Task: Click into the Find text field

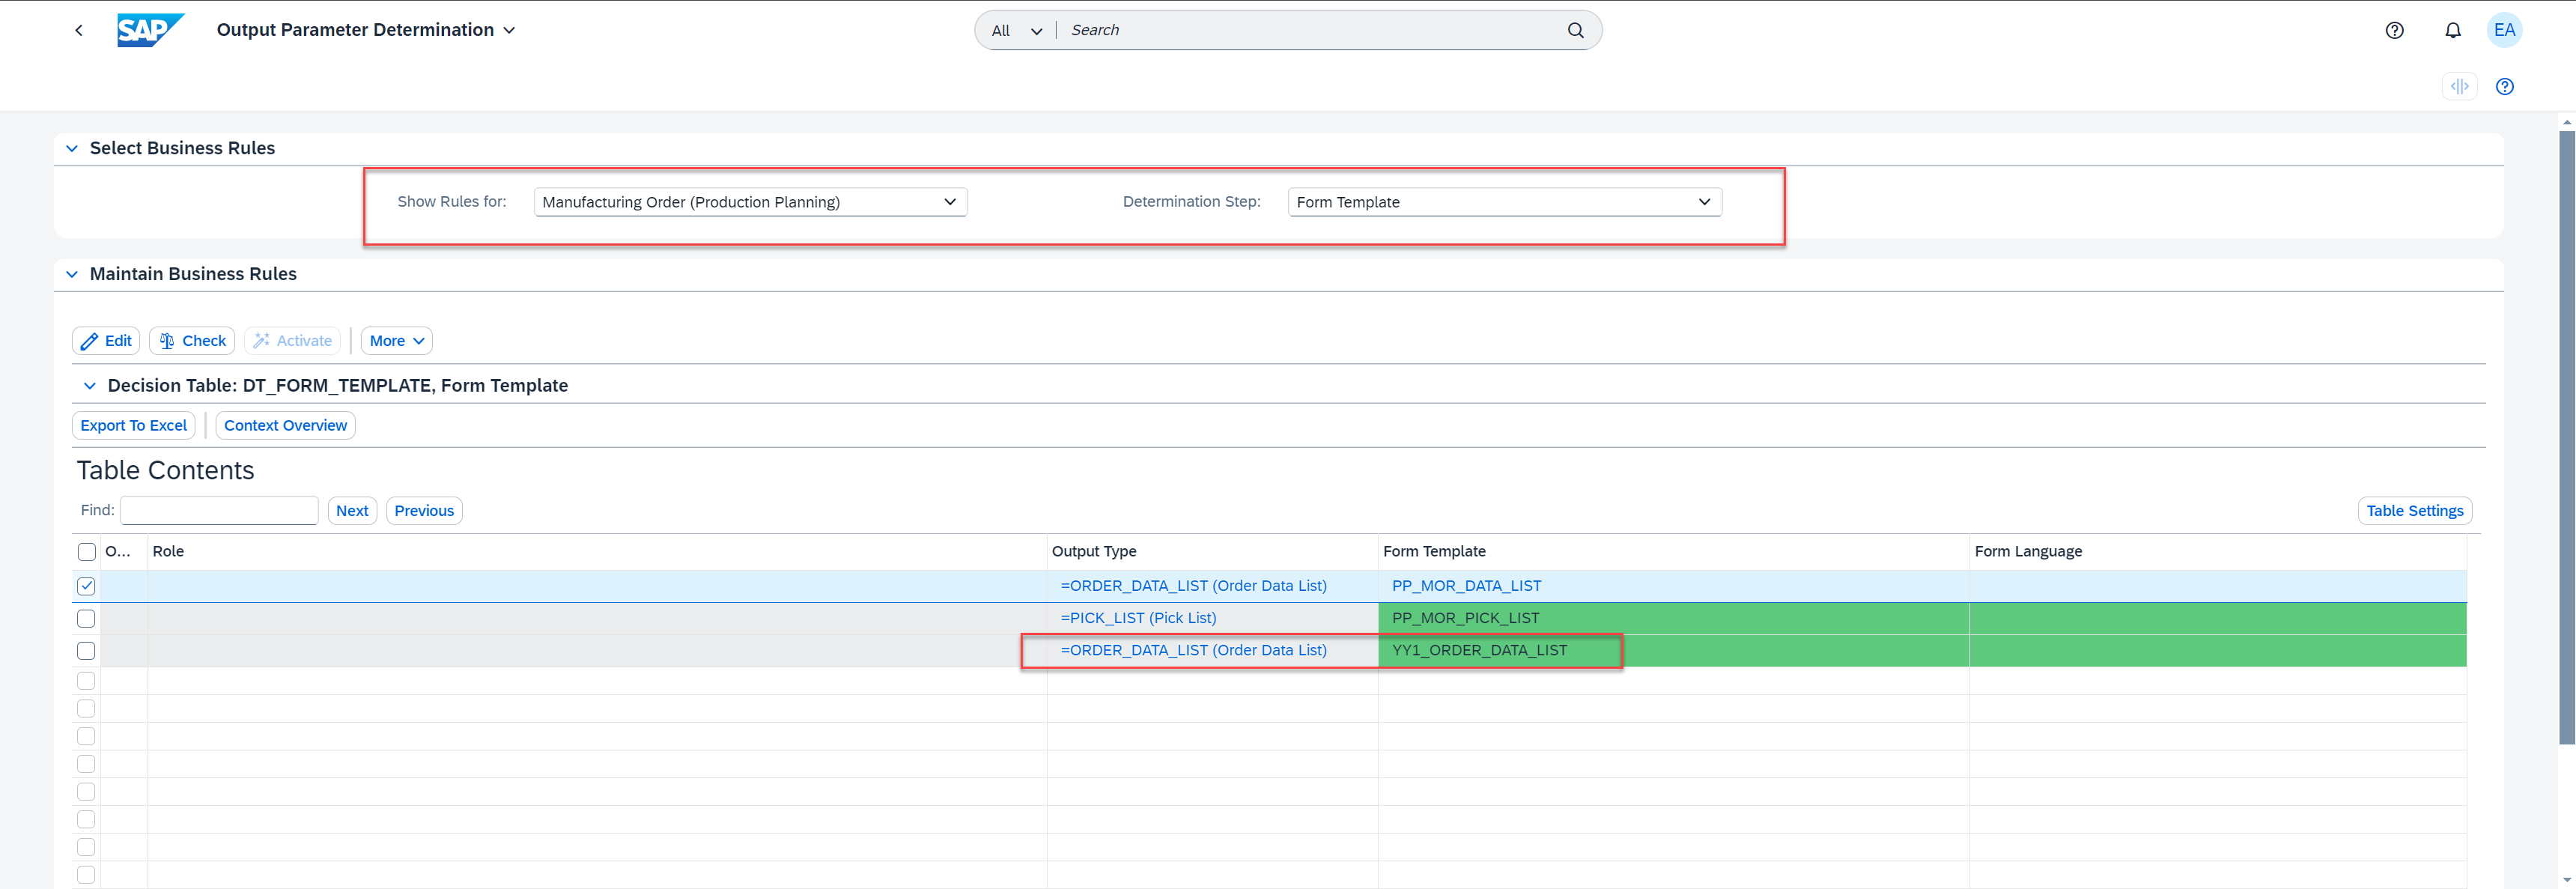Action: (x=219, y=510)
